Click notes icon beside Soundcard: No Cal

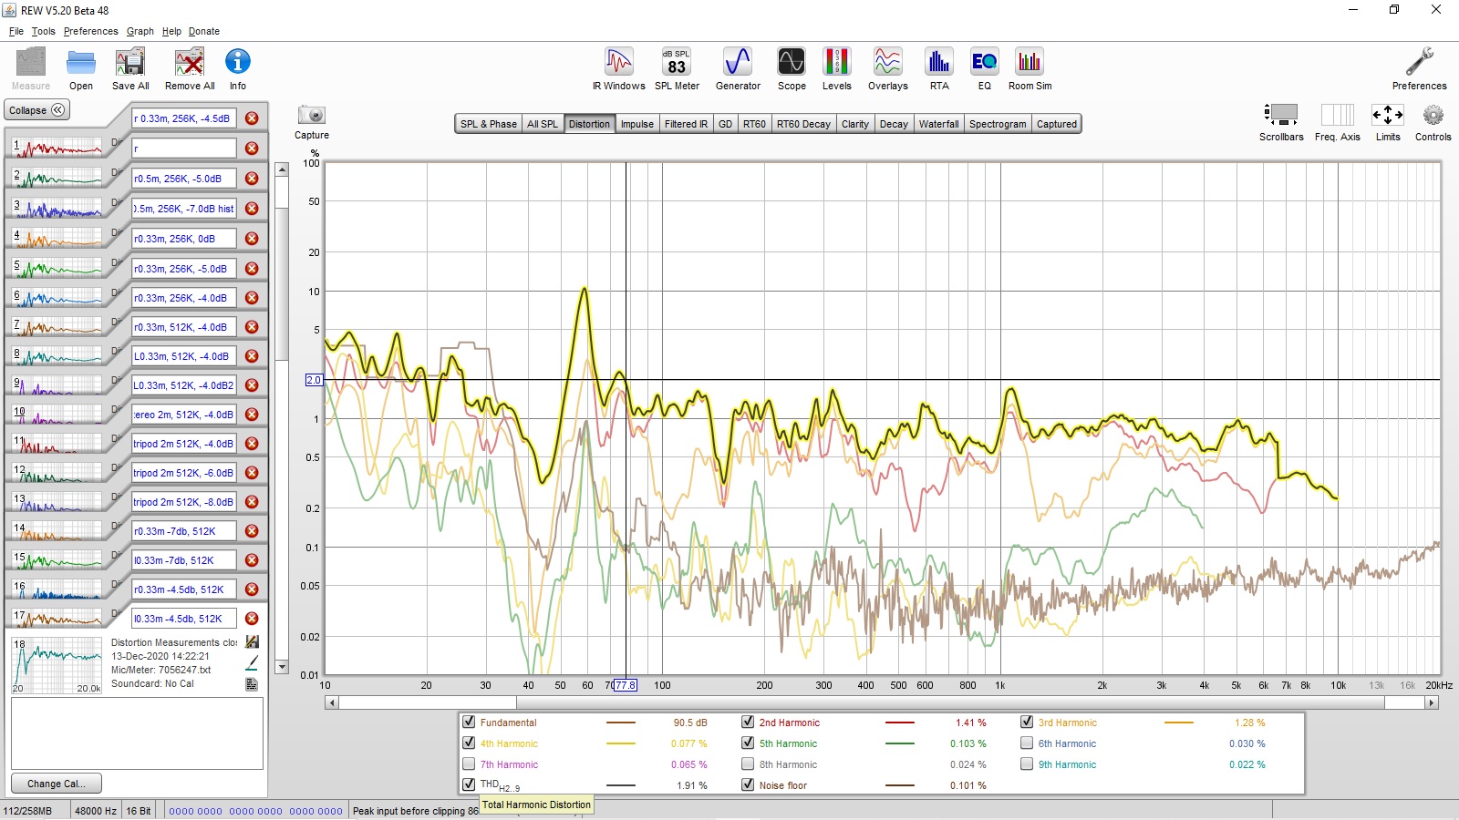coord(252,684)
